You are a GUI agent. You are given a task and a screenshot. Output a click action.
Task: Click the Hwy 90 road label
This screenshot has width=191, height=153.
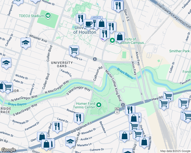coord(157,98)
